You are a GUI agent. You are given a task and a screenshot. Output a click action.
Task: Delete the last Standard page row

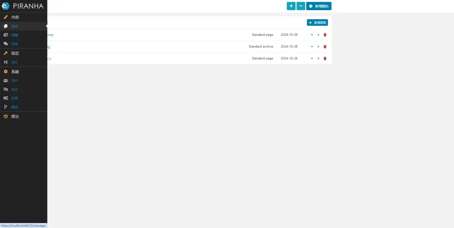pos(325,58)
